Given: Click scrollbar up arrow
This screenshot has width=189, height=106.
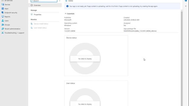Looking at the screenshot, I should 182,11.
